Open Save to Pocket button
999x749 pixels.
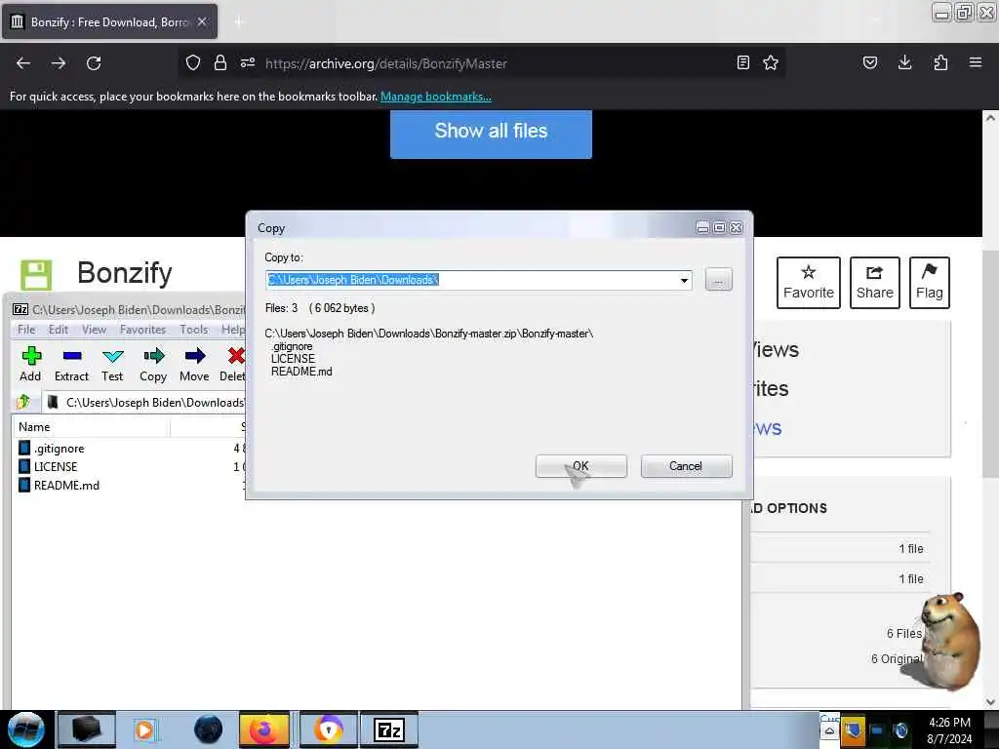869,62
